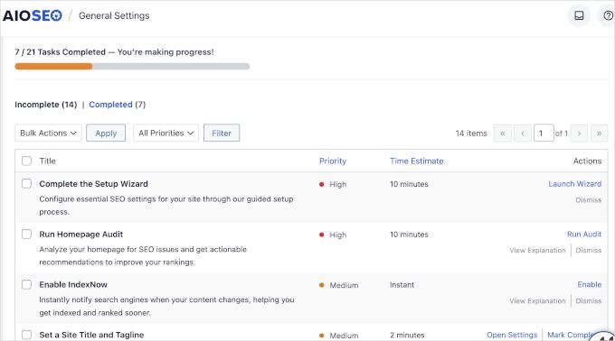Check the Enable IndexNow task

[x=26, y=284]
